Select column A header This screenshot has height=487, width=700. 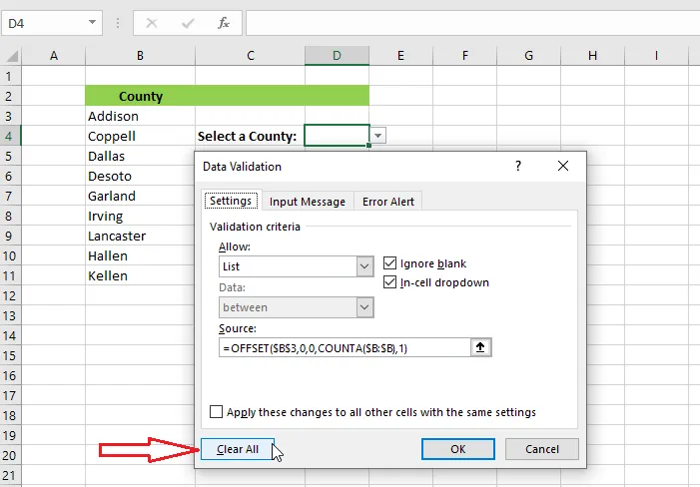click(54, 56)
